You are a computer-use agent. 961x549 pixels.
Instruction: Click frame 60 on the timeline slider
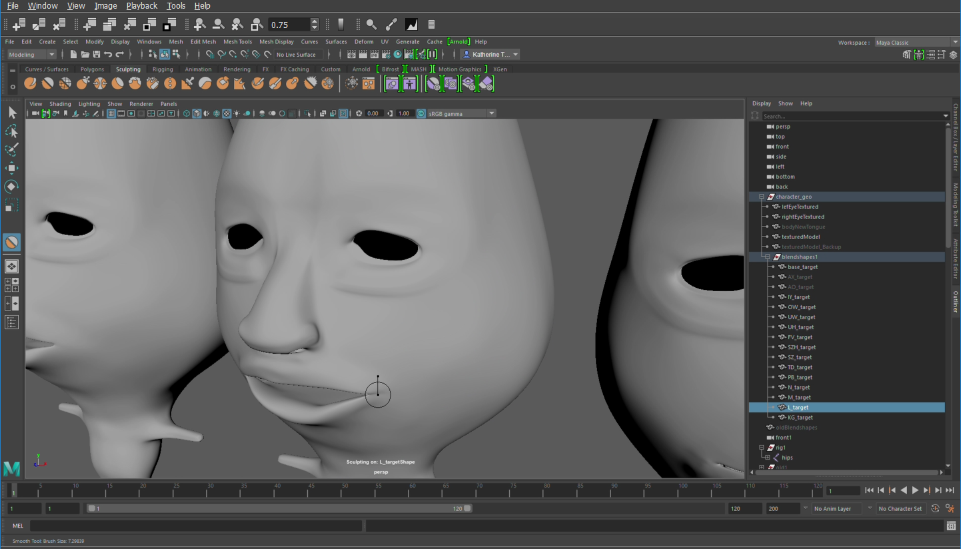(x=411, y=491)
